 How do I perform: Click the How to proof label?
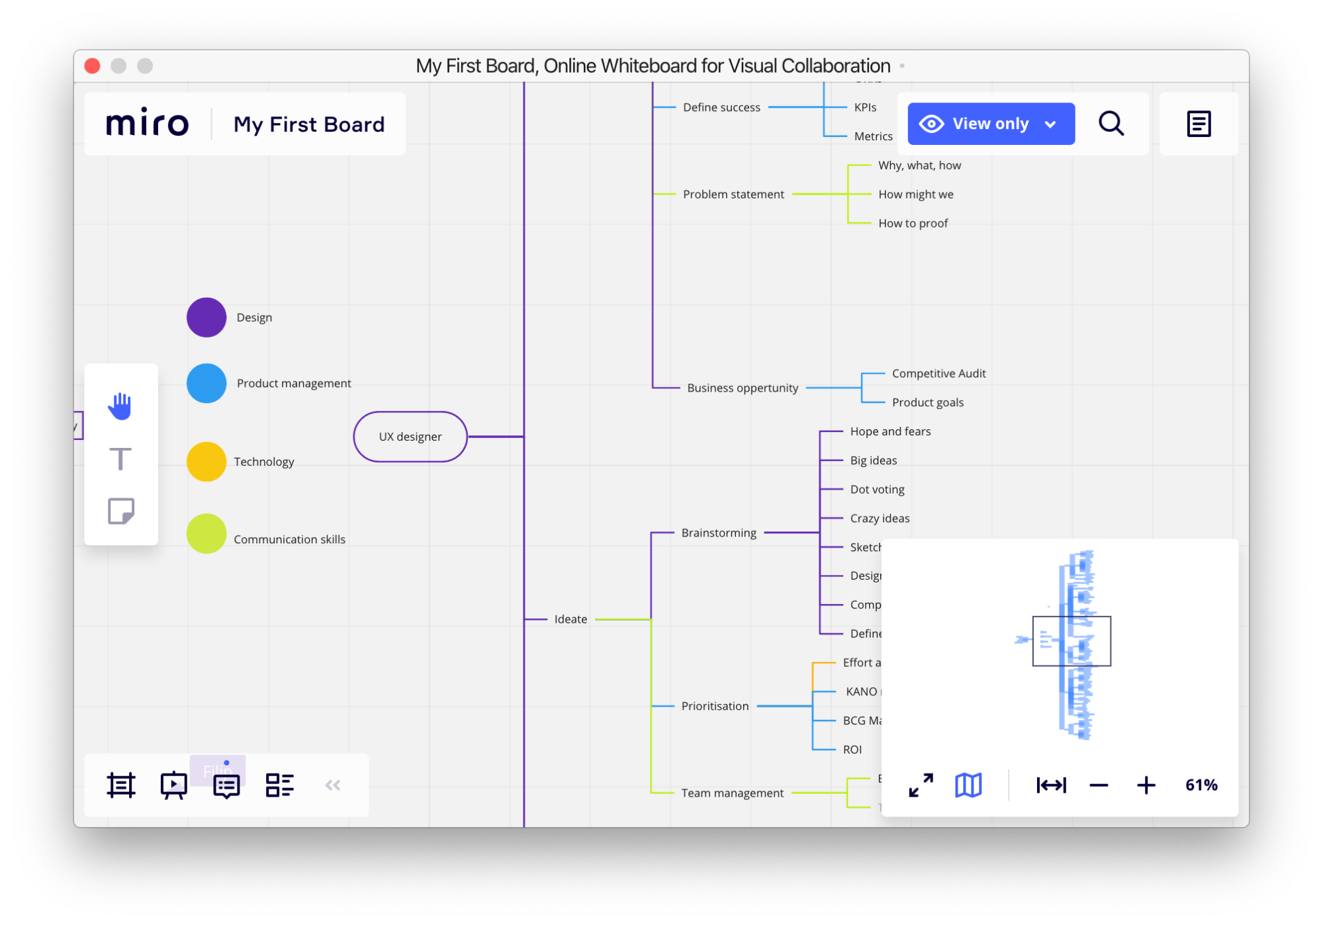(913, 223)
